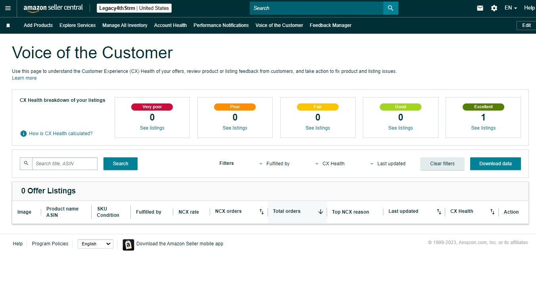Image resolution: width=536 pixels, height=283 pixels.
Task: Click the Top NCX reason column header
Action: click(350, 212)
